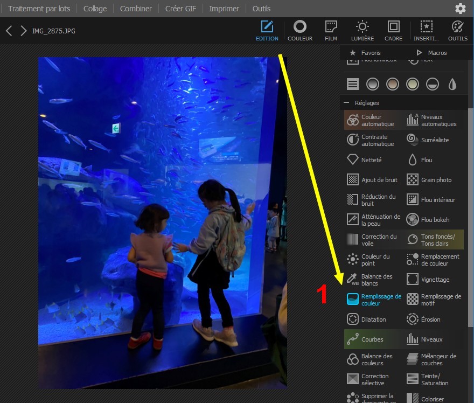This screenshot has width=474, height=403.
Task: Open Grain photo
Action: 433,180
